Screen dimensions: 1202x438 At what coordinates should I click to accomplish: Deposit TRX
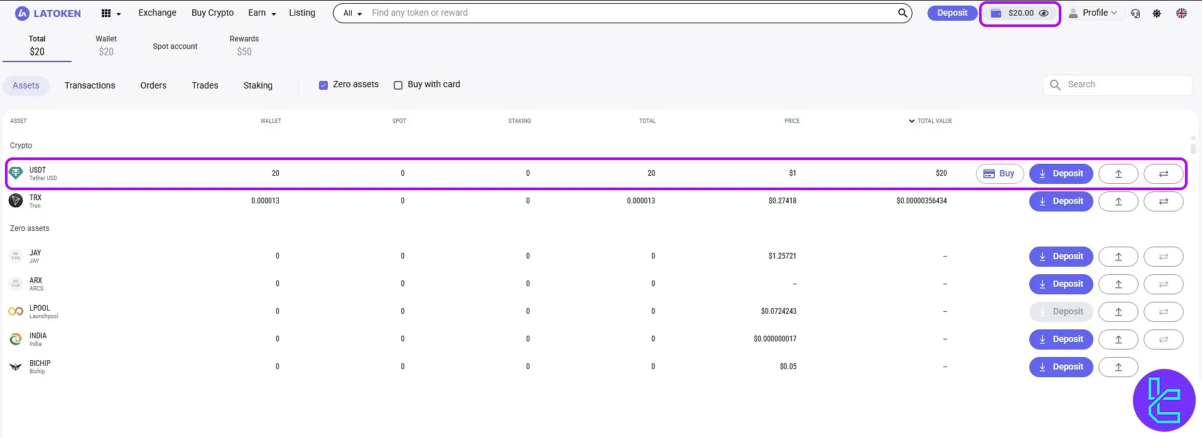point(1061,201)
